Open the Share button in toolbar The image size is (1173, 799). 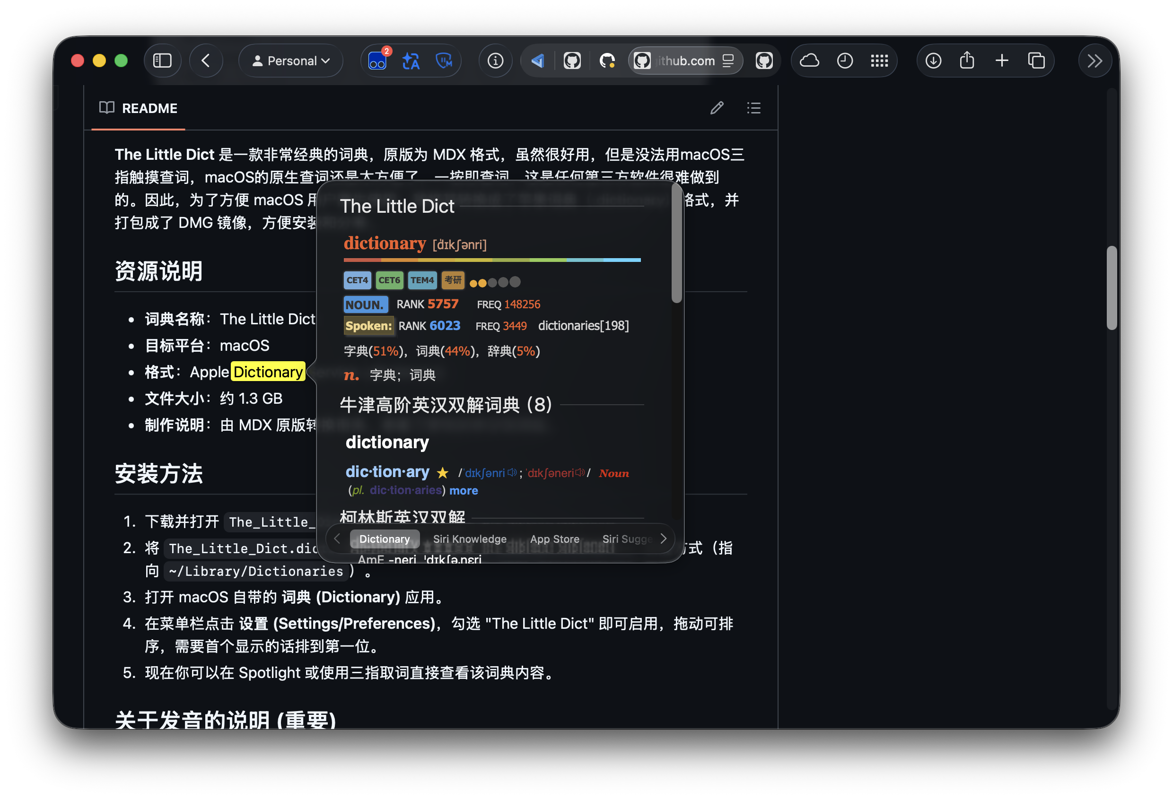[967, 61]
